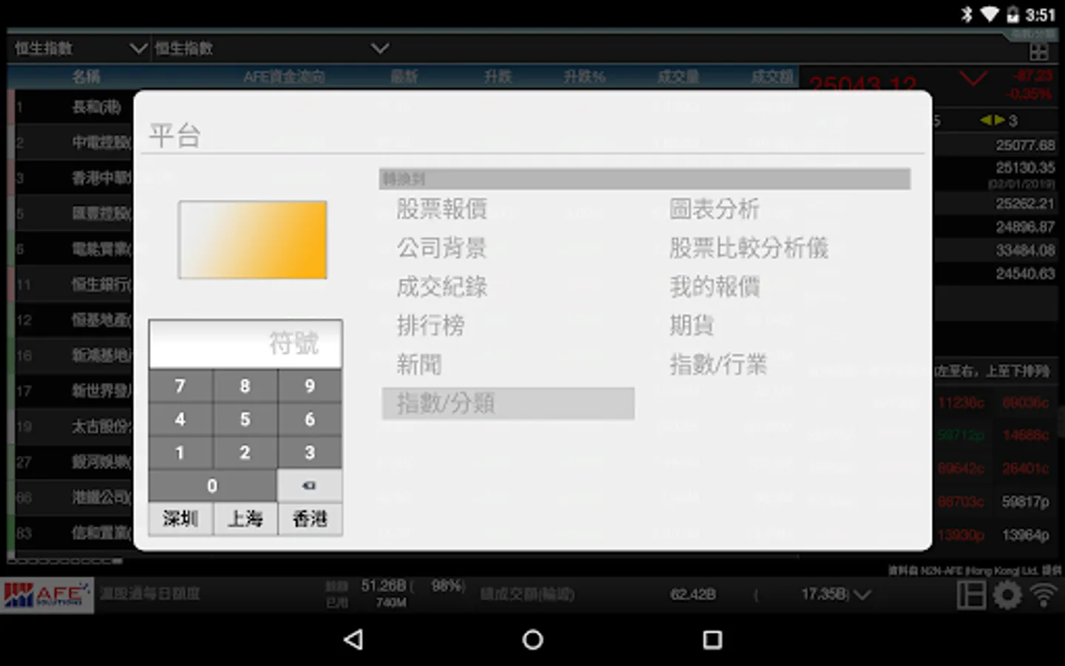Open the second 恒生指數 dropdown

pyautogui.click(x=272, y=48)
